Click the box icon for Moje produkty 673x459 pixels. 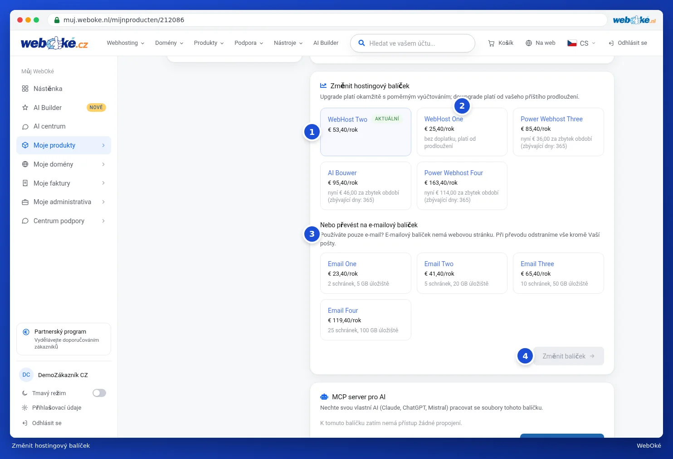[x=25, y=145]
